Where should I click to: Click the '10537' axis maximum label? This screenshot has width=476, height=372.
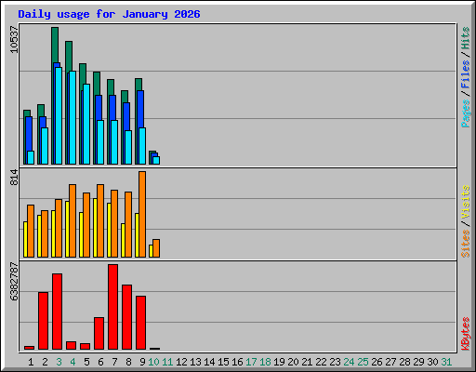(x=14, y=39)
